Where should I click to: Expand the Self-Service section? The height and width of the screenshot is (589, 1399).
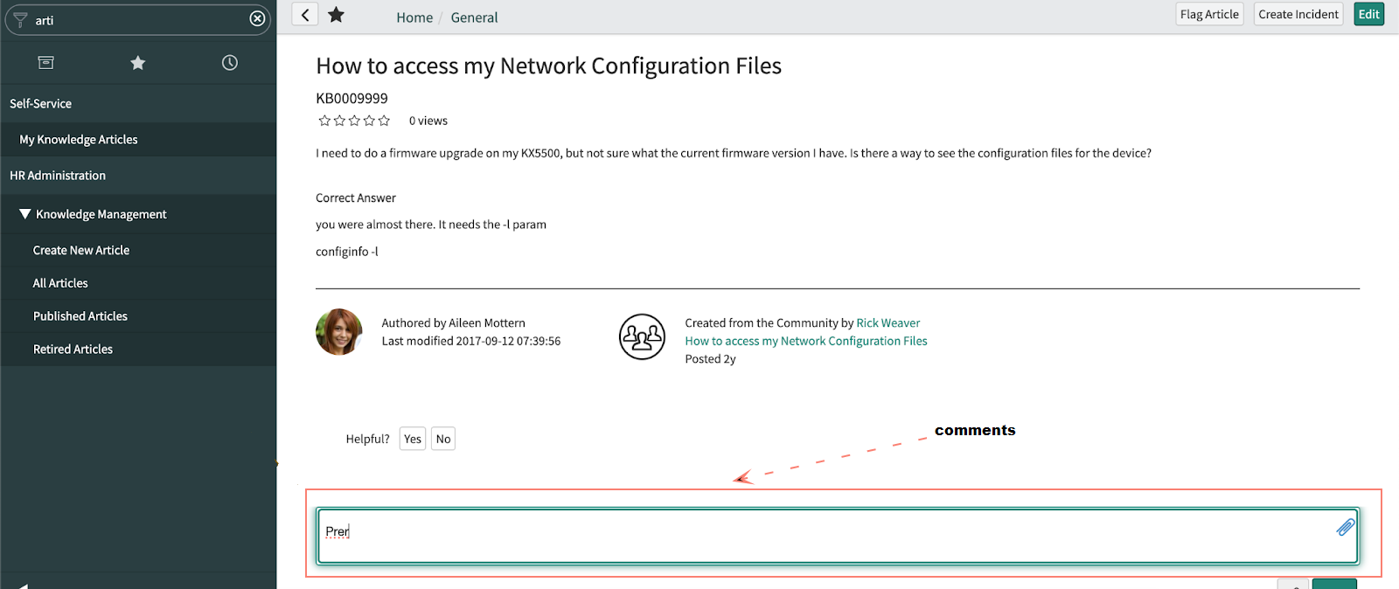click(41, 103)
